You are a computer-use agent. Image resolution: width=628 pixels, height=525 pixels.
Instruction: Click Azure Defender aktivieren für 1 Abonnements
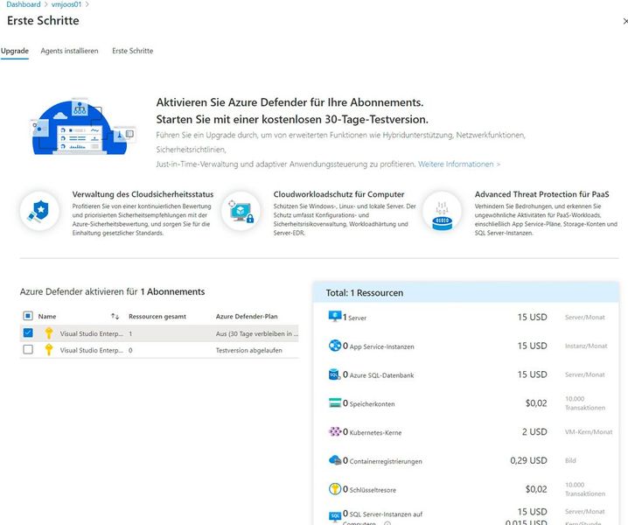coord(112,291)
